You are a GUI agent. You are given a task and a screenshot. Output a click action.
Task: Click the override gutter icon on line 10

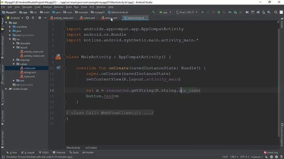pyautogui.click(x=58, y=68)
